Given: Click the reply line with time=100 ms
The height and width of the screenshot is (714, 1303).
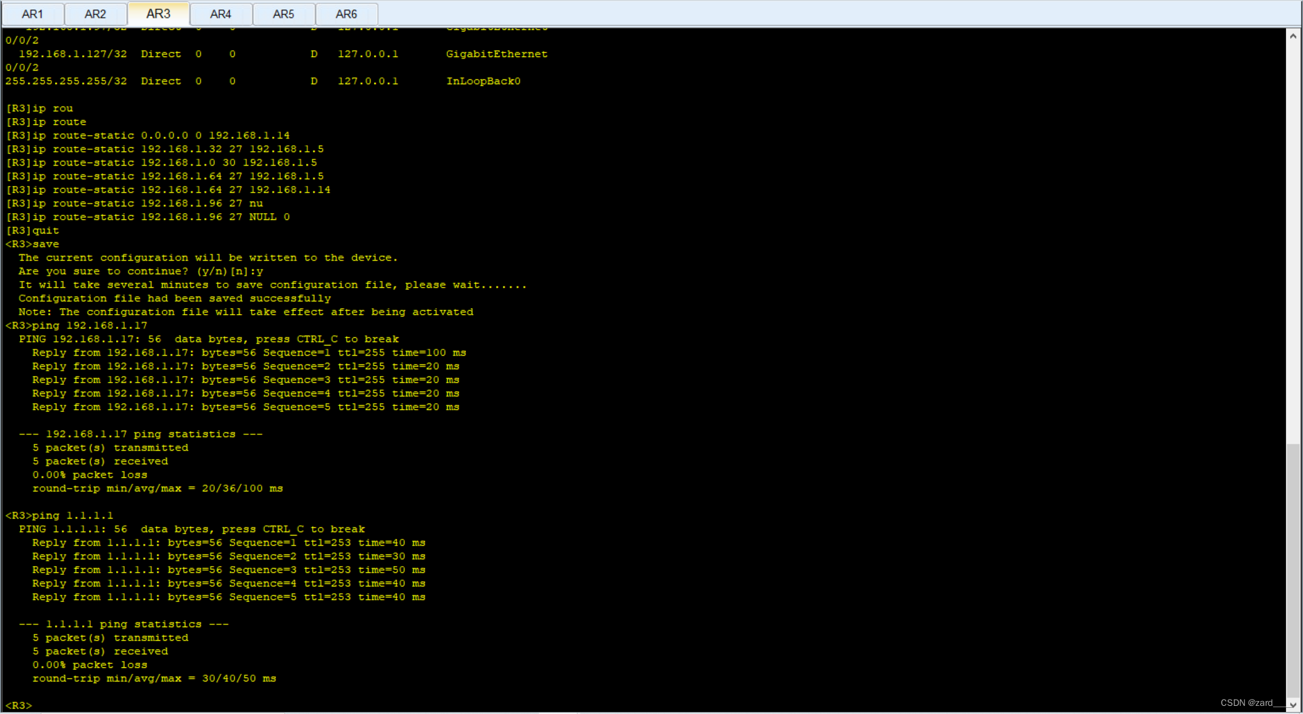Looking at the screenshot, I should click(249, 352).
